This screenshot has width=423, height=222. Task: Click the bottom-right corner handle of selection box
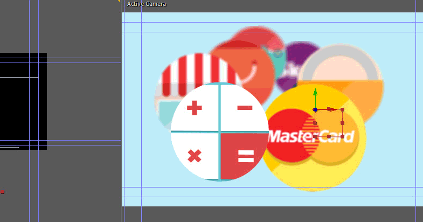[x=342, y=137]
